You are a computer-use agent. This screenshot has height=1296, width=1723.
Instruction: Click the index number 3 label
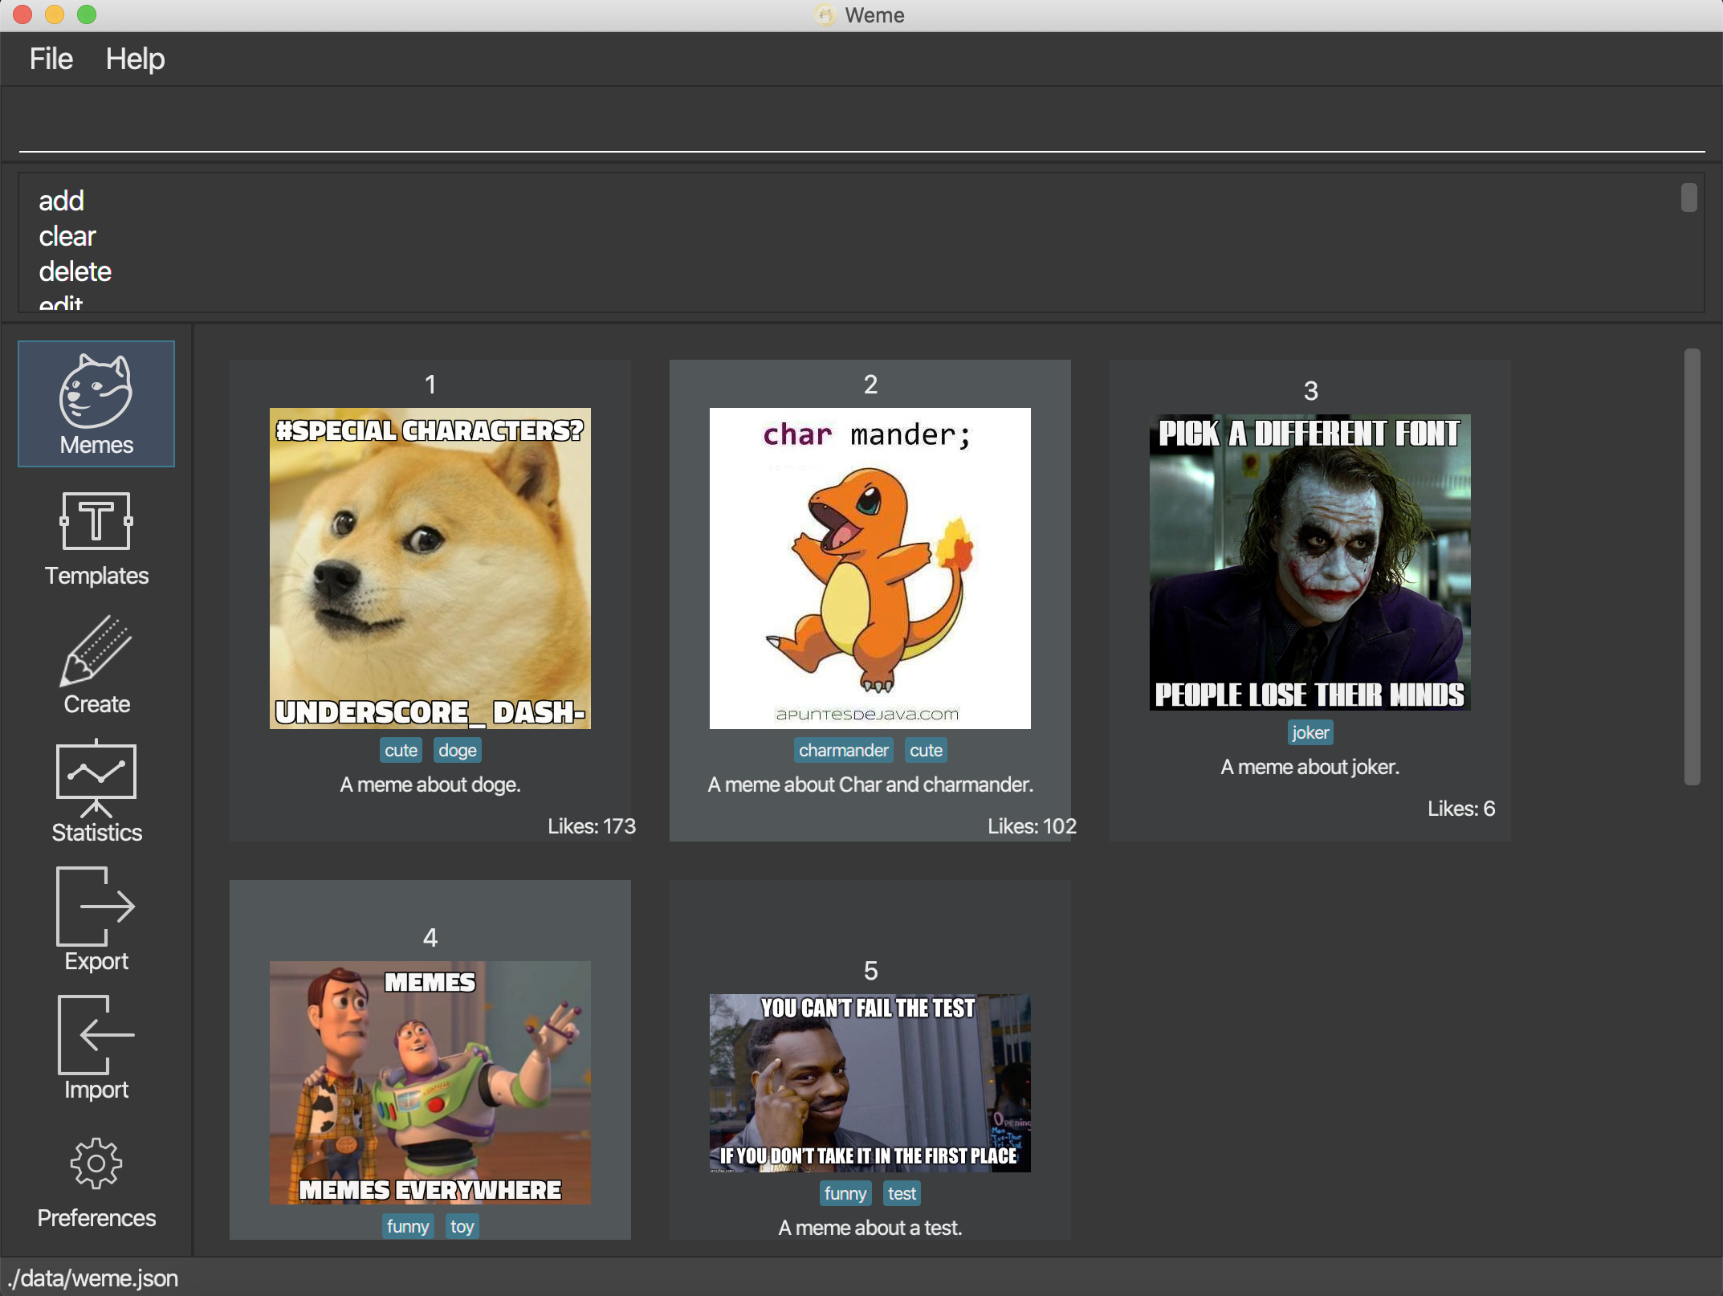coord(1310,391)
